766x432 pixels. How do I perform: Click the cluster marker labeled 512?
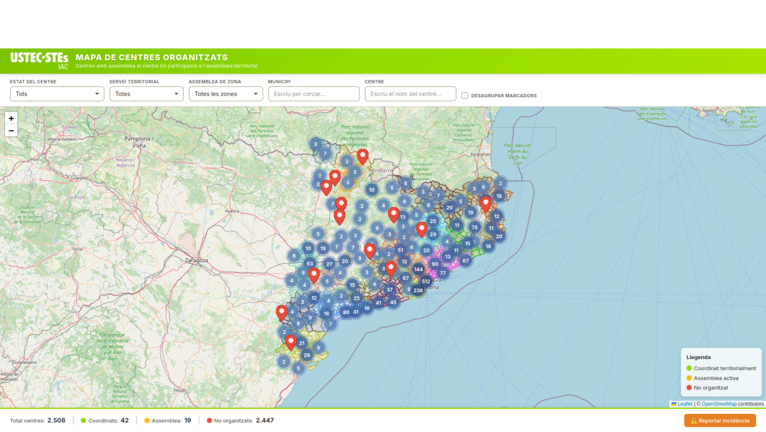426,281
